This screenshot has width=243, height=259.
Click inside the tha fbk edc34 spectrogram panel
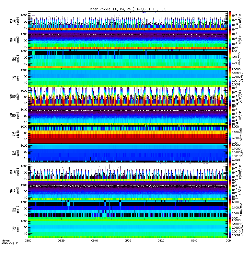[x=128, y=59]
